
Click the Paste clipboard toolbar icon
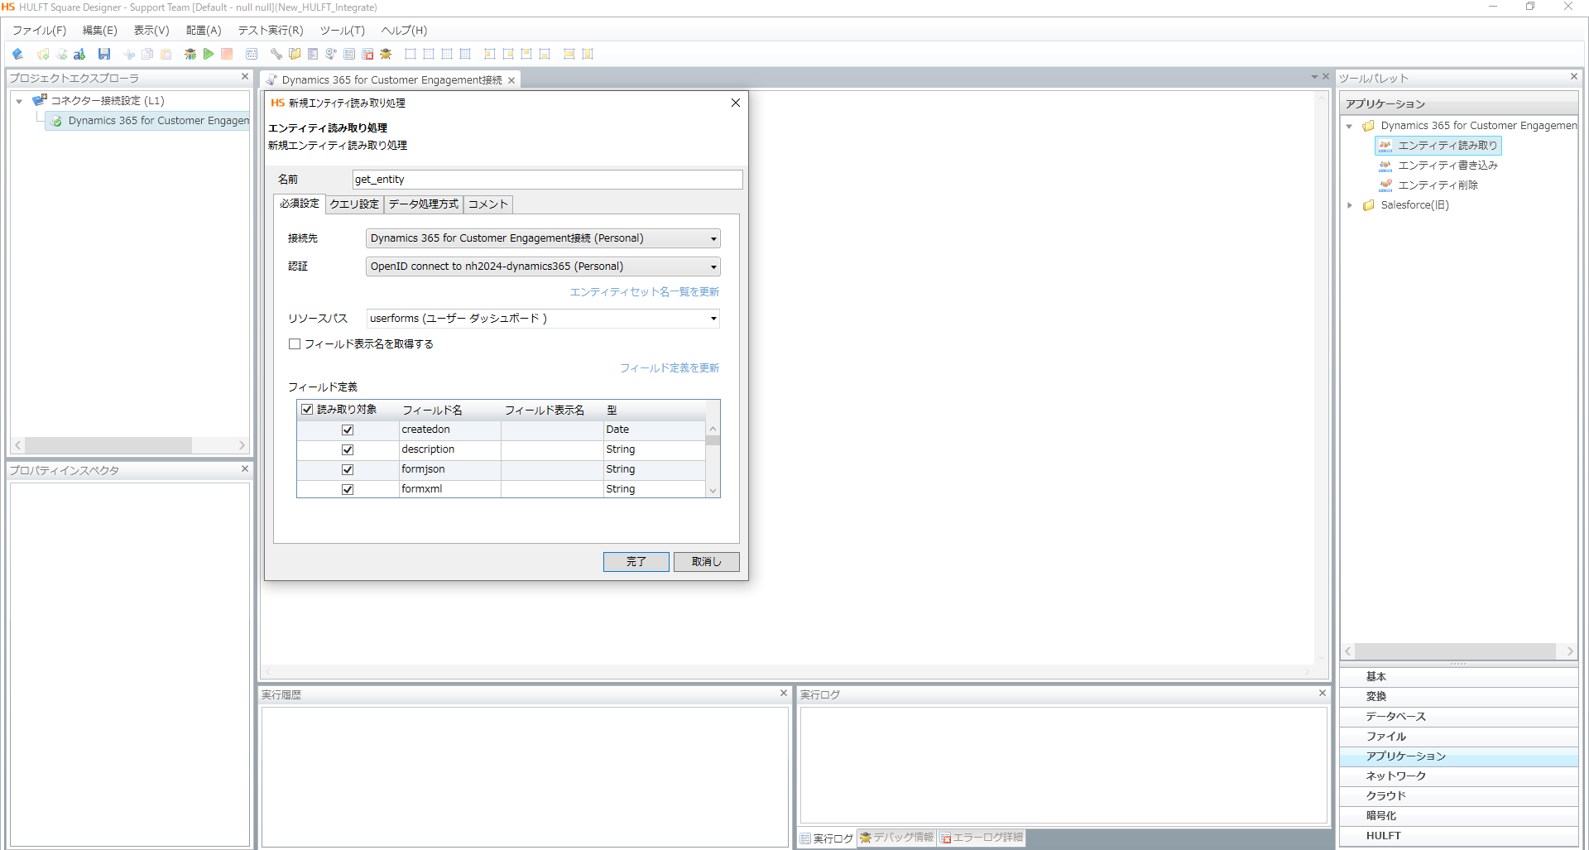click(x=166, y=54)
